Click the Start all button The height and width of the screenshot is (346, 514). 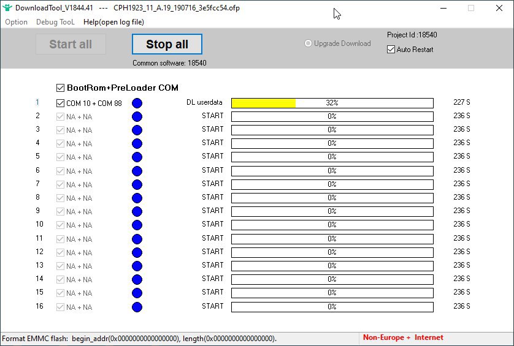tap(71, 44)
